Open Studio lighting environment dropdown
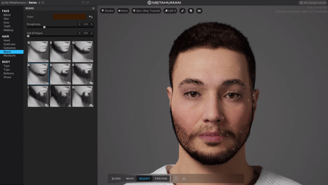Image resolution: width=328 pixels, height=185 pixels. 107,11
